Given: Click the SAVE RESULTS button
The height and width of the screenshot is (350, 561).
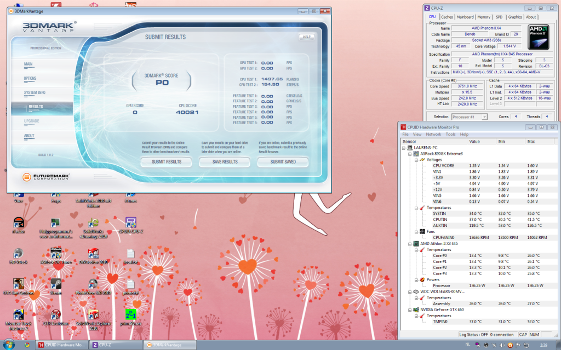Looking at the screenshot, I should pyautogui.click(x=225, y=162).
